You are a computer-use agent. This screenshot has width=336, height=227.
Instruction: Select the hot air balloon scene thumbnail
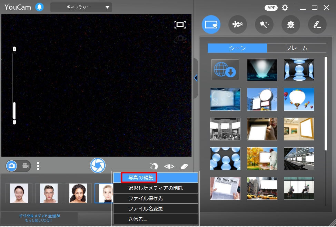(299, 99)
